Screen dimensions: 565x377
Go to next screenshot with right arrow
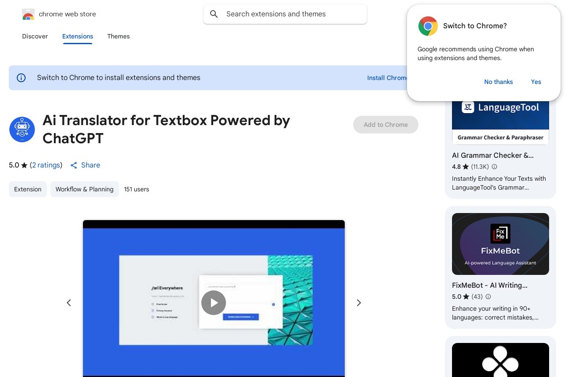pos(359,303)
